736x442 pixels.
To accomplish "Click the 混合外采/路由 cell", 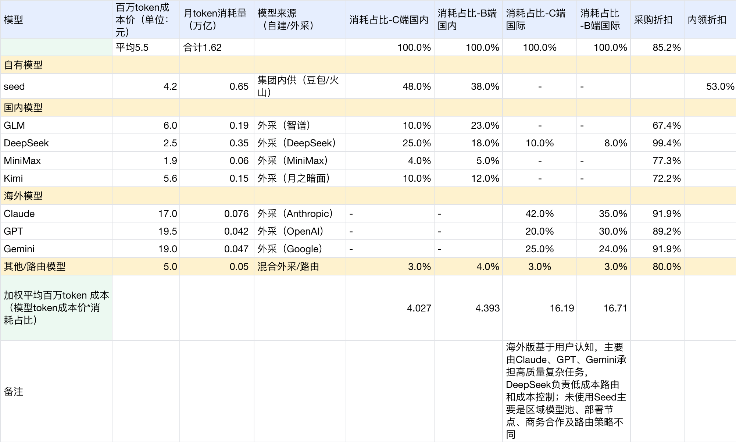I will pos(300,267).
